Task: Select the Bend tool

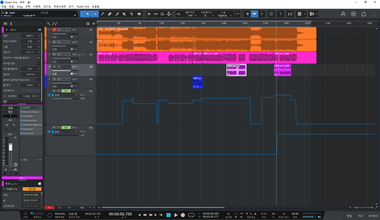Action: (132, 14)
